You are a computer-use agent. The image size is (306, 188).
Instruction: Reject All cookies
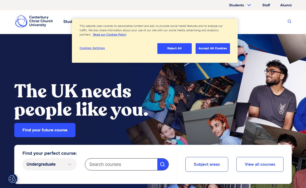tap(174, 49)
